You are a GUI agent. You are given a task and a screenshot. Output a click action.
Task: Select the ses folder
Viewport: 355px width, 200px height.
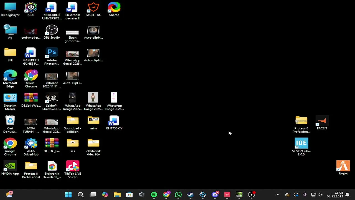coord(73,146)
